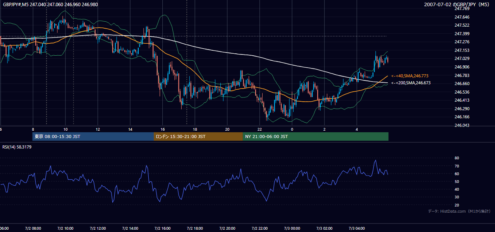This screenshot has width=495, height=232.
Task: Select the ロンドン 15:30-21:00 JST session bar
Action: click(x=198, y=136)
